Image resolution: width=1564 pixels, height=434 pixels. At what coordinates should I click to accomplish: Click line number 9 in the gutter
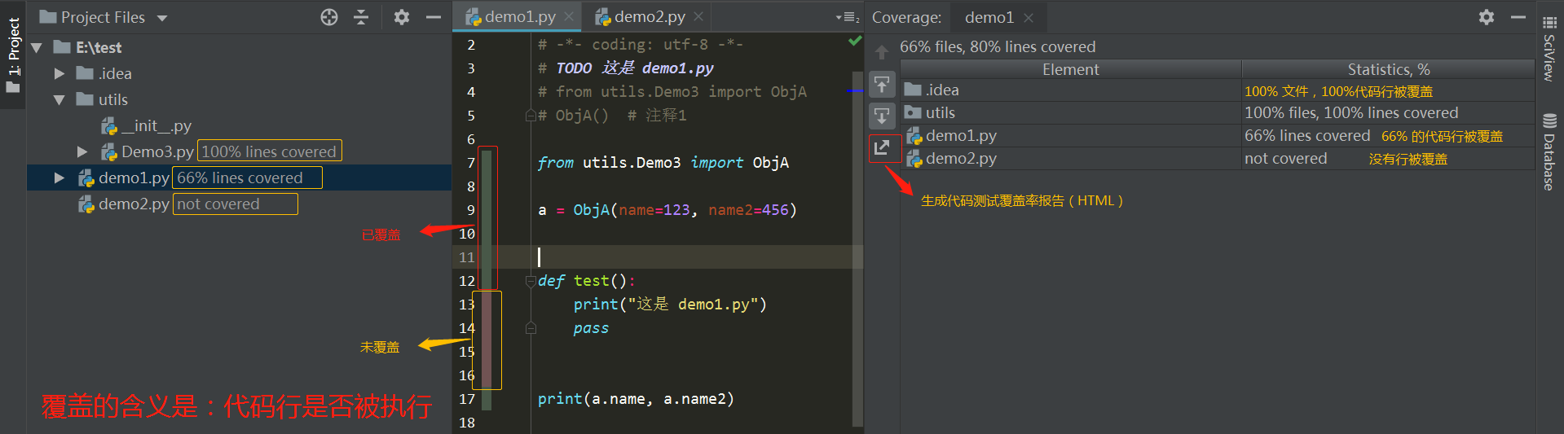tap(470, 210)
